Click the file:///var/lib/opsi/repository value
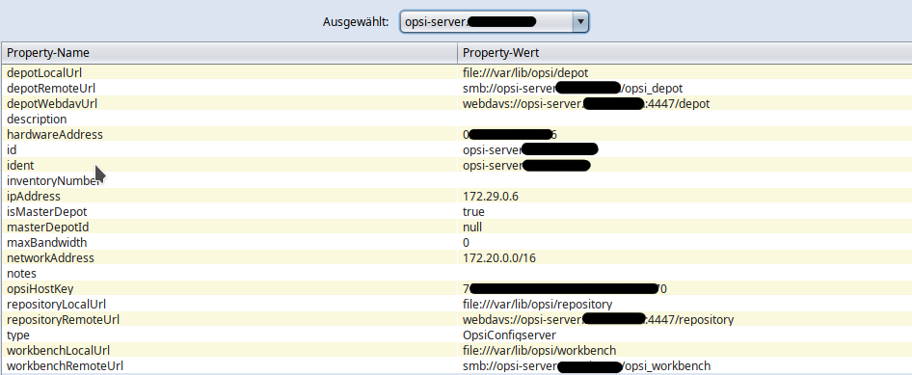The width and height of the screenshot is (912, 375). 537,304
